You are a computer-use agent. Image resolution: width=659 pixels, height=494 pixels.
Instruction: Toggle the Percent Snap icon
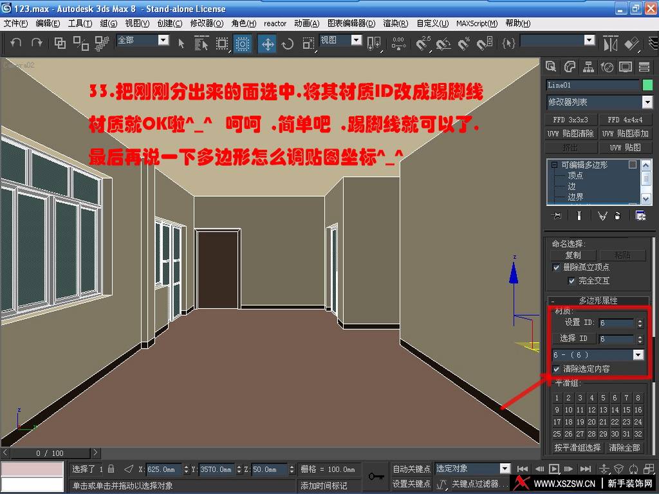tap(463, 43)
